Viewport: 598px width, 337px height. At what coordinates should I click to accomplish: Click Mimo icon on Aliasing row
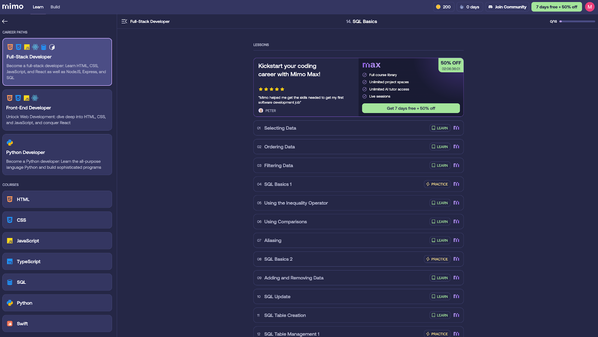click(456, 240)
